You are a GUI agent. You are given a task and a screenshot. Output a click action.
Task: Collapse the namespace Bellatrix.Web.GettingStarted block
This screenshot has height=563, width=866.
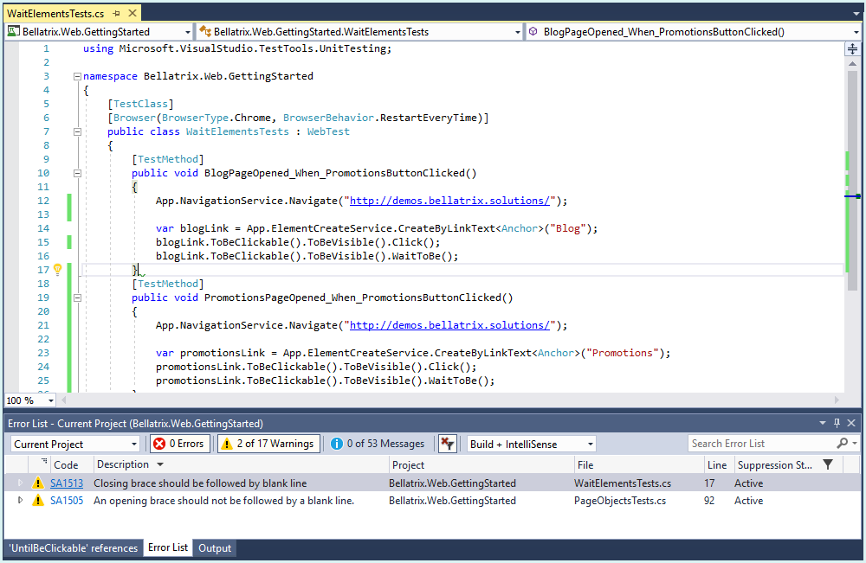[x=77, y=77]
